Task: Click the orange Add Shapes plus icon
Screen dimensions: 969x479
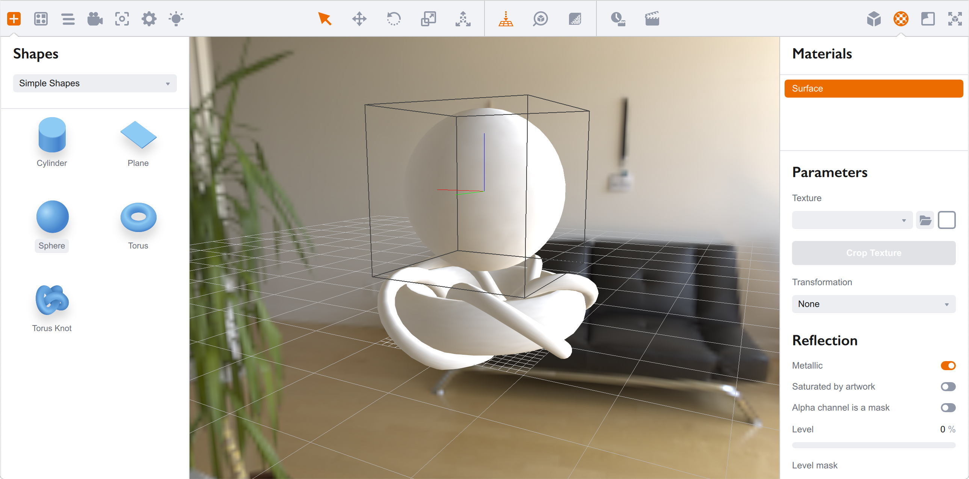Action: (14, 18)
